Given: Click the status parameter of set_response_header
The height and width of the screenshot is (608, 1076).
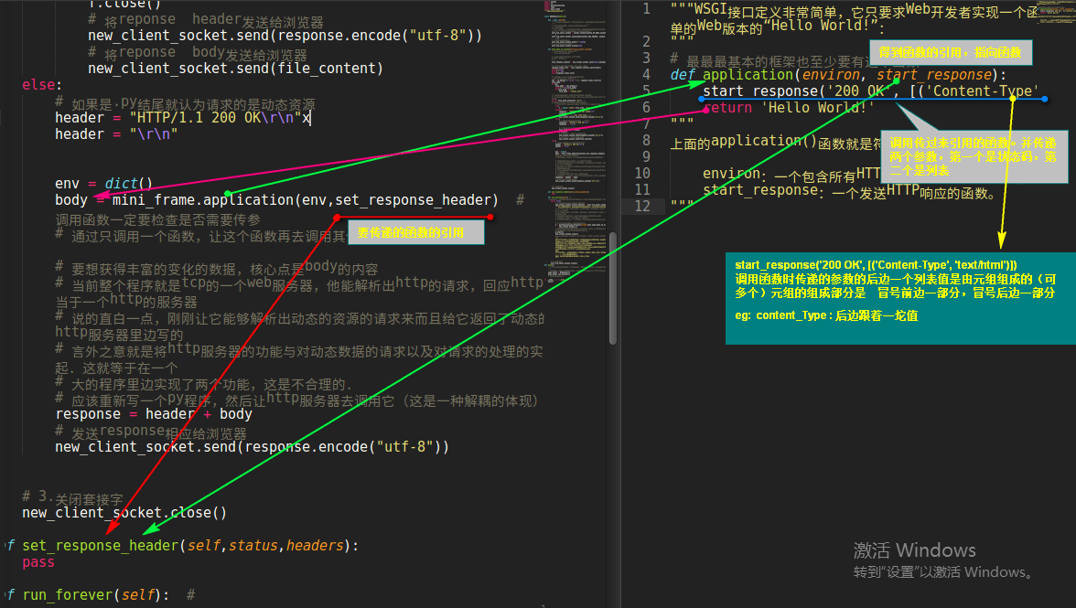Looking at the screenshot, I should coord(253,546).
